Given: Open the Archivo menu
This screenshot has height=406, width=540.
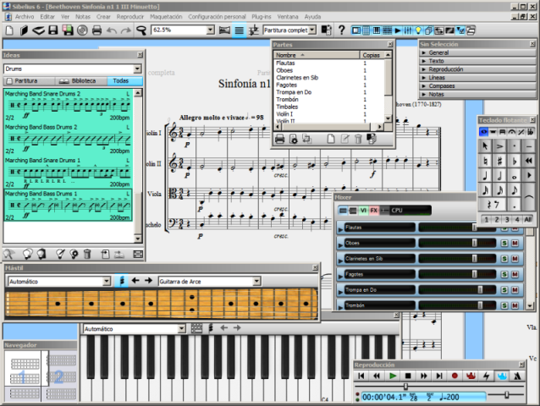Looking at the screenshot, I should tap(25, 17).
